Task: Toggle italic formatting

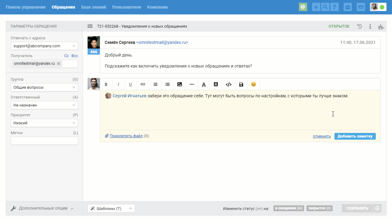Action: click(x=119, y=84)
